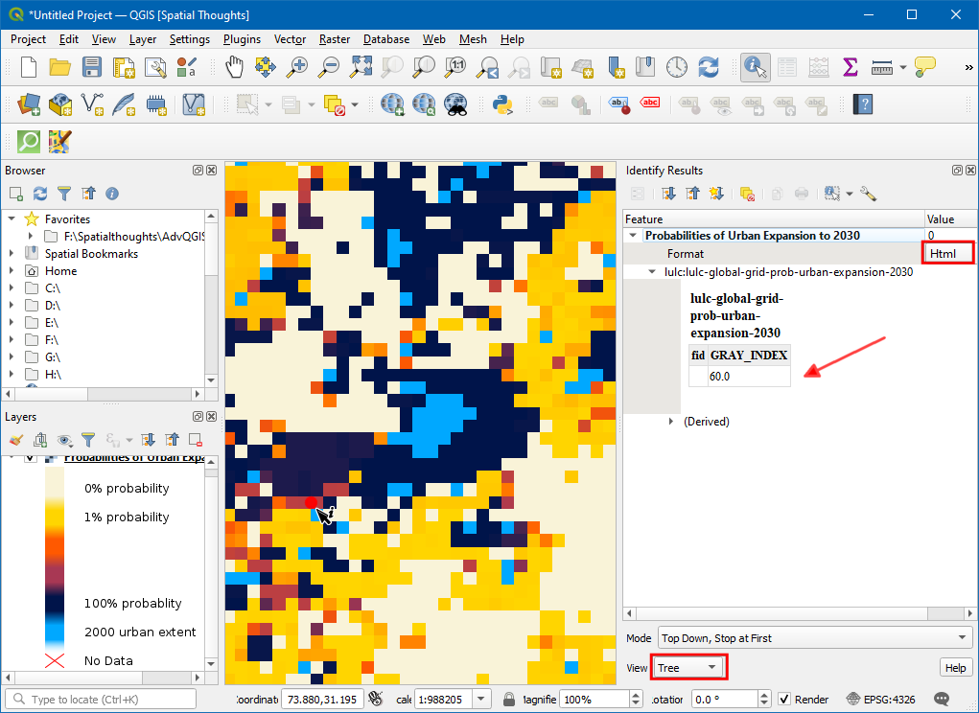Click the Type to locate search field
979x713 pixels.
click(104, 700)
